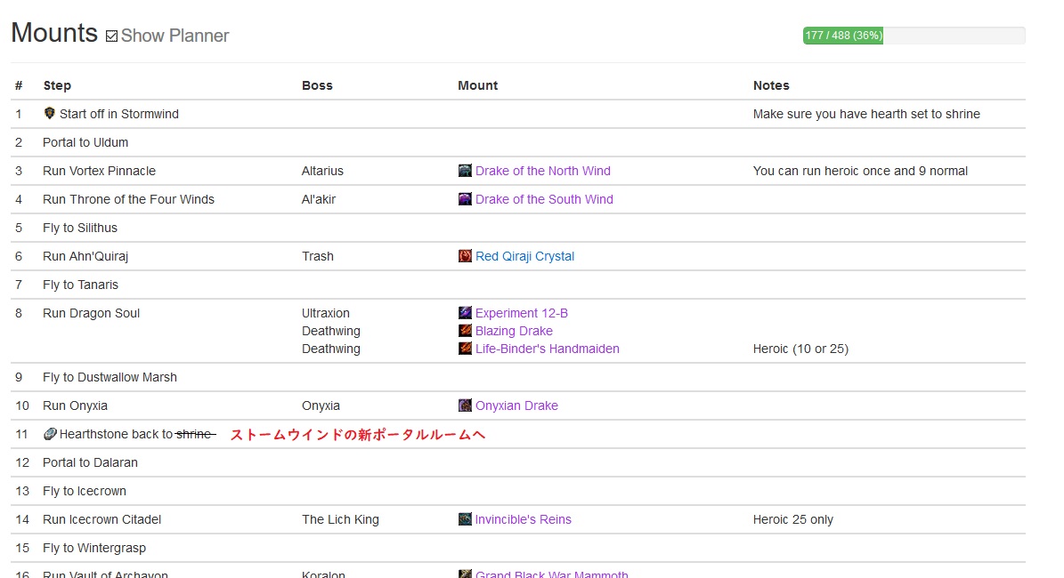Select the 'Run Dragon Soul' step
1064x578 pixels.
(91, 313)
